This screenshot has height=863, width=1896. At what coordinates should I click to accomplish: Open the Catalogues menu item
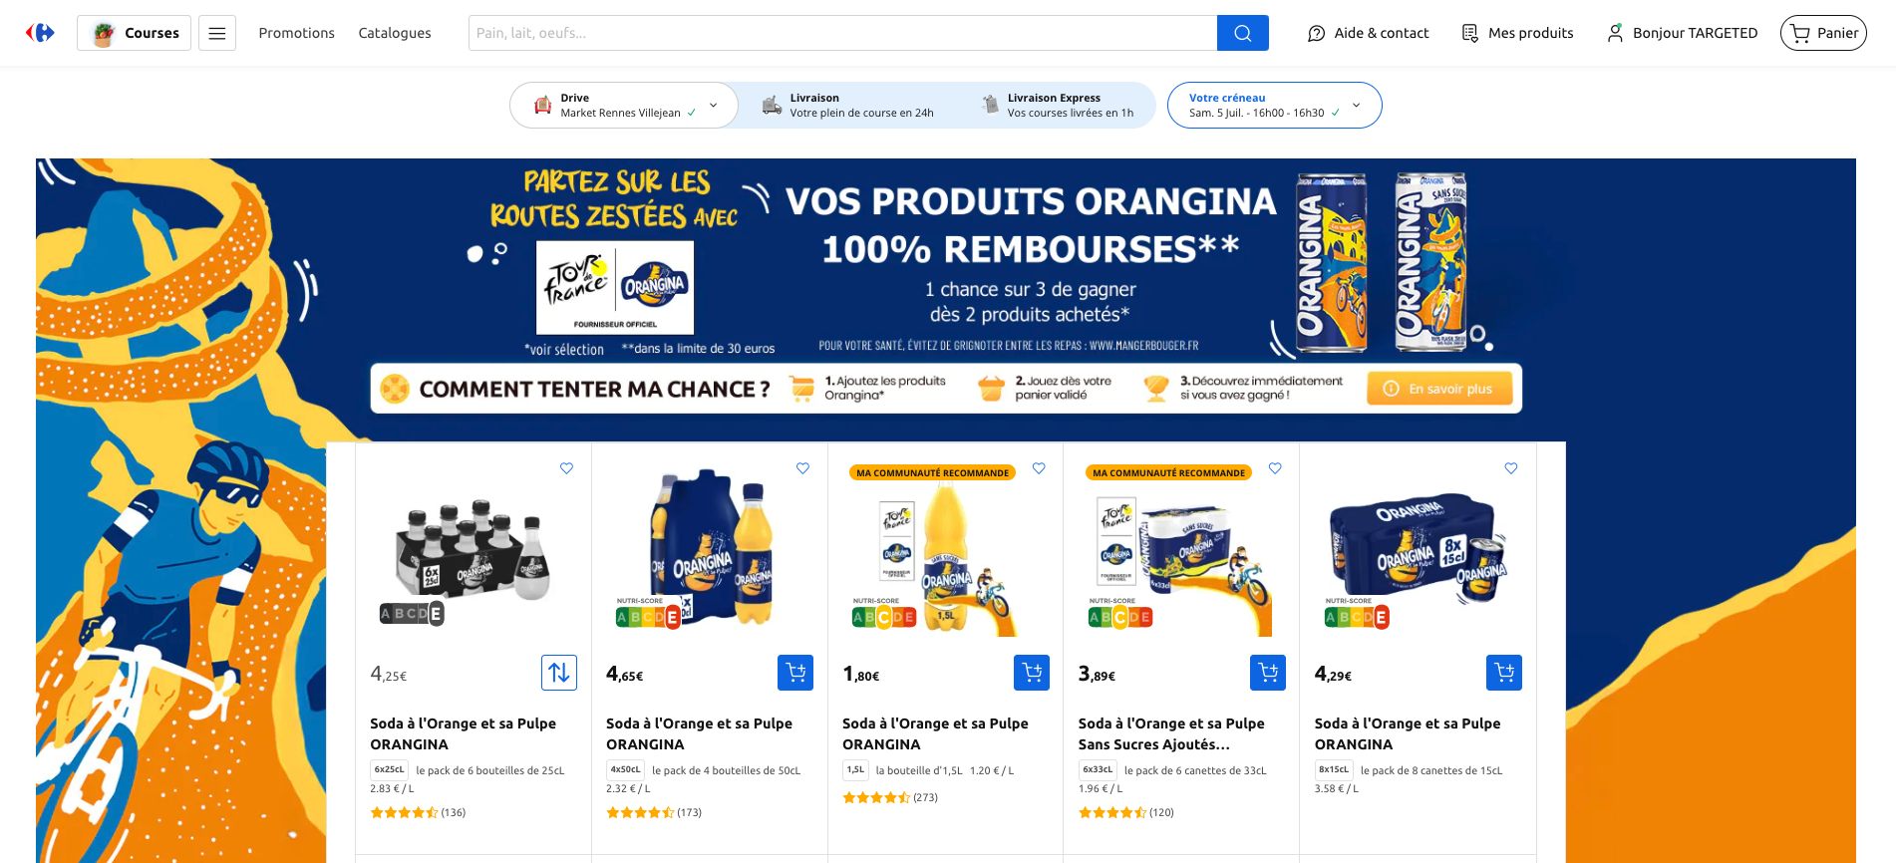(x=395, y=33)
